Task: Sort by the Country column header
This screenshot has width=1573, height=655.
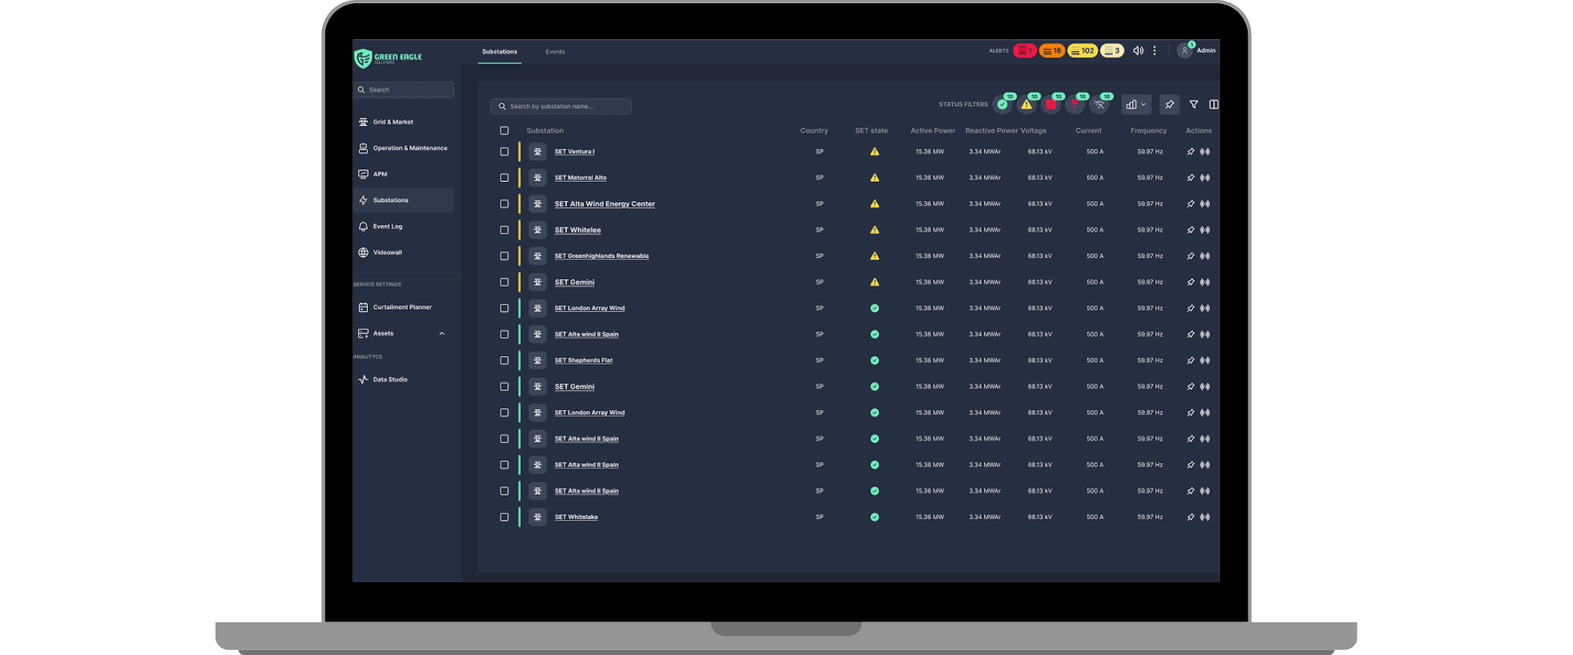Action: pyautogui.click(x=814, y=131)
